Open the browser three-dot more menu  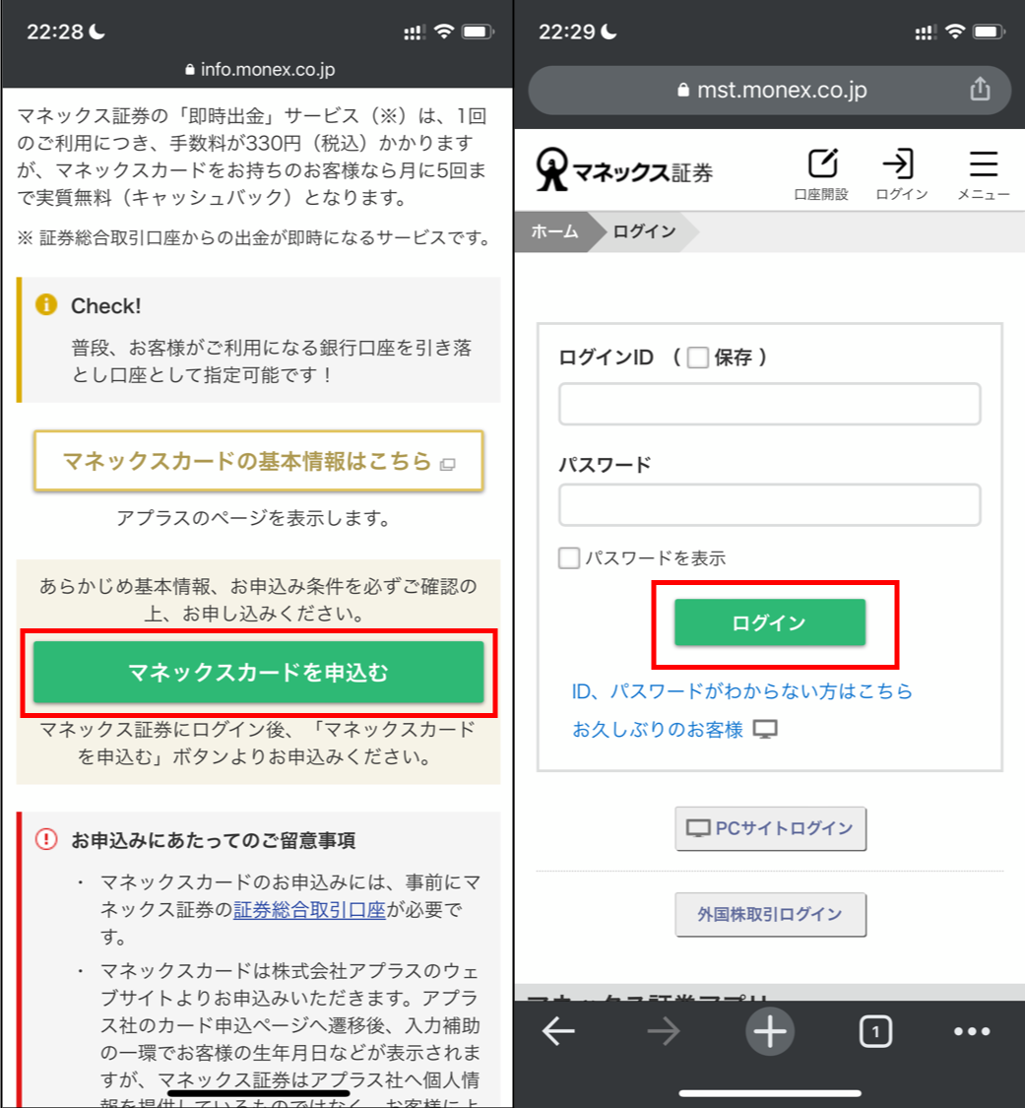(972, 1032)
